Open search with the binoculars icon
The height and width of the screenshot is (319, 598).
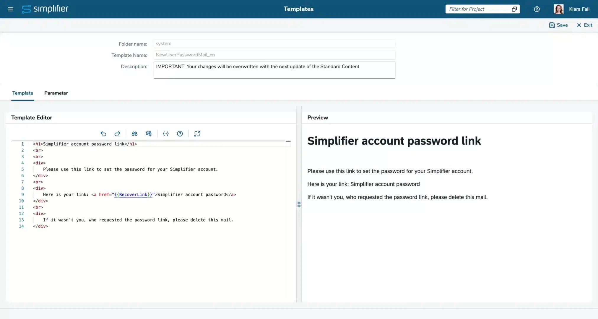[134, 134]
